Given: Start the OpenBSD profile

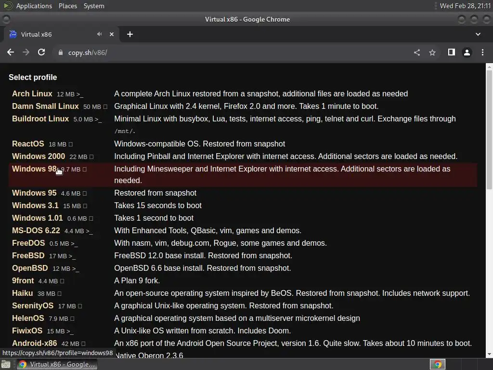Looking at the screenshot, I should coord(30,268).
